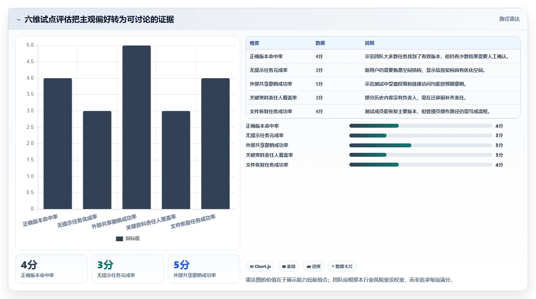
Task: Click the description starting 新用户仍需要熟悉
Action: pyautogui.click(x=425, y=70)
